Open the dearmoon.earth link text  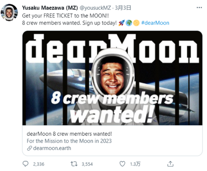pyautogui.click(x=52, y=148)
